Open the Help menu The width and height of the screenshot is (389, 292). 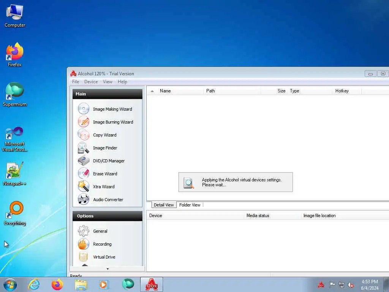point(122,82)
